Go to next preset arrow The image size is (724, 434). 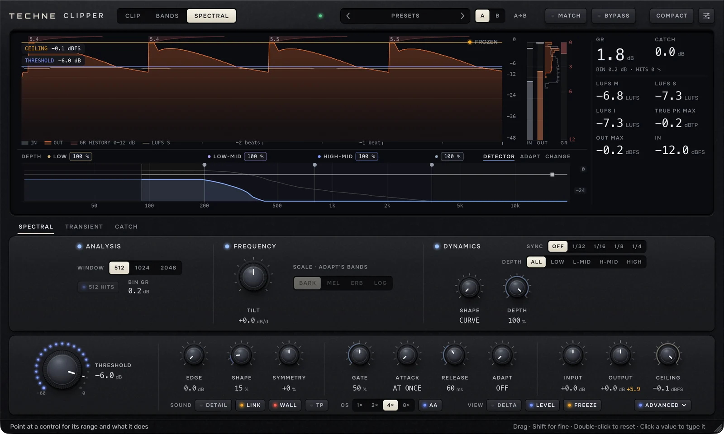click(462, 16)
